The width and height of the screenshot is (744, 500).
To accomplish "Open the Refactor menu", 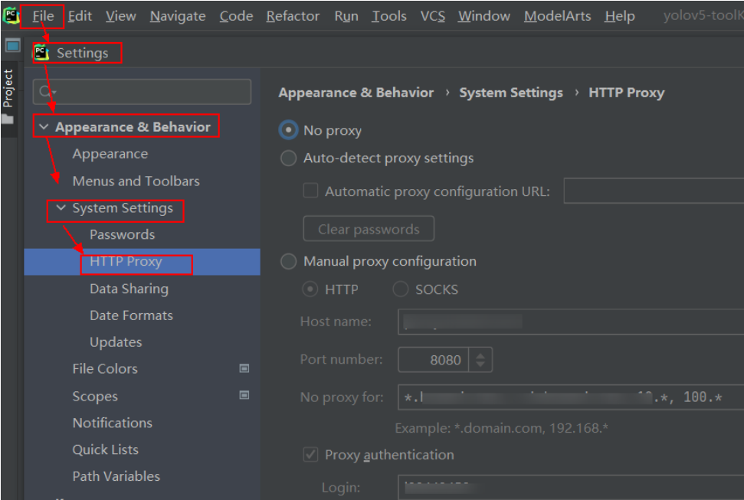I will coord(293,16).
